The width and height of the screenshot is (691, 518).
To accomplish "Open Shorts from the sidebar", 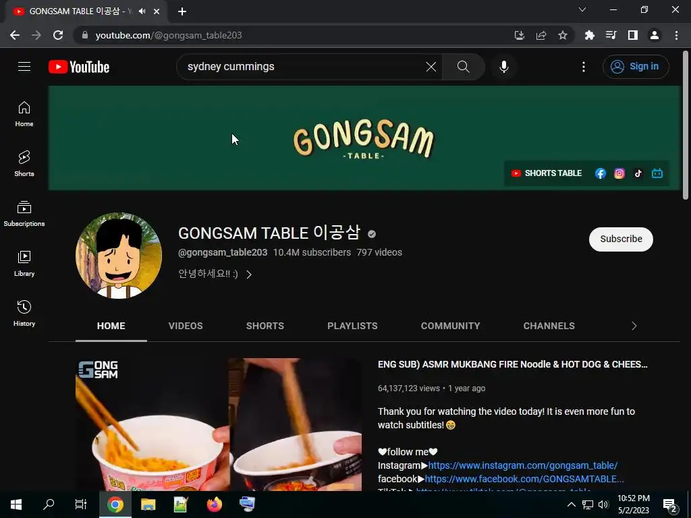I will coord(24,164).
